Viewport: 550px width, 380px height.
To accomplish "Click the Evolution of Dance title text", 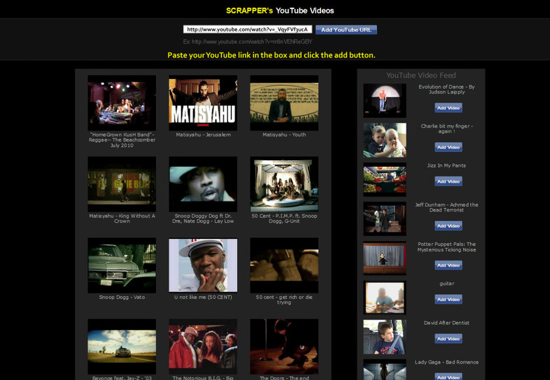I will (x=446, y=89).
